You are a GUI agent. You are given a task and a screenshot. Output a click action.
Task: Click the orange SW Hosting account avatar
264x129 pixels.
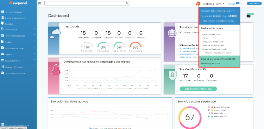(x=198, y=4)
